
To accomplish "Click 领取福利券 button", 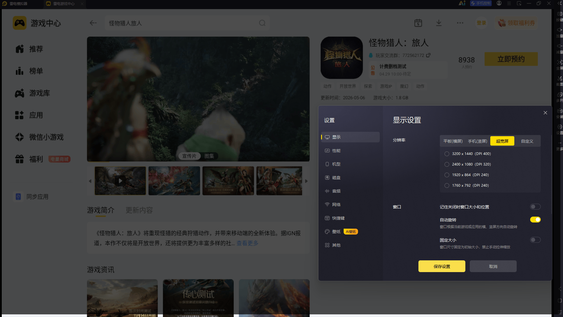I will click(516, 23).
